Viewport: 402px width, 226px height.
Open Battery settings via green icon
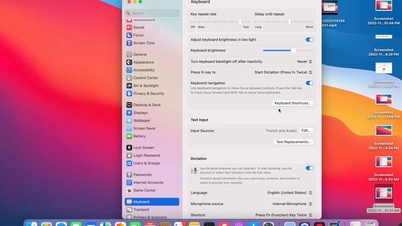click(129, 136)
